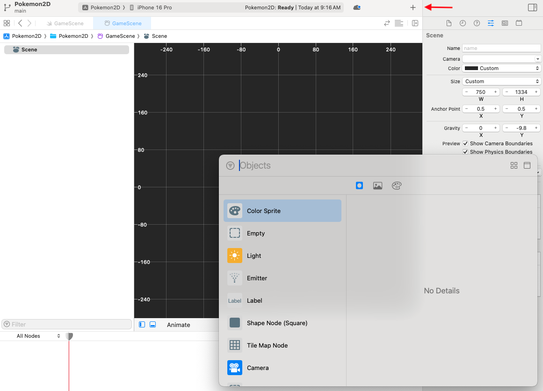The image size is (543, 391).
Task: Switch library to color palette view
Action: 397,185
